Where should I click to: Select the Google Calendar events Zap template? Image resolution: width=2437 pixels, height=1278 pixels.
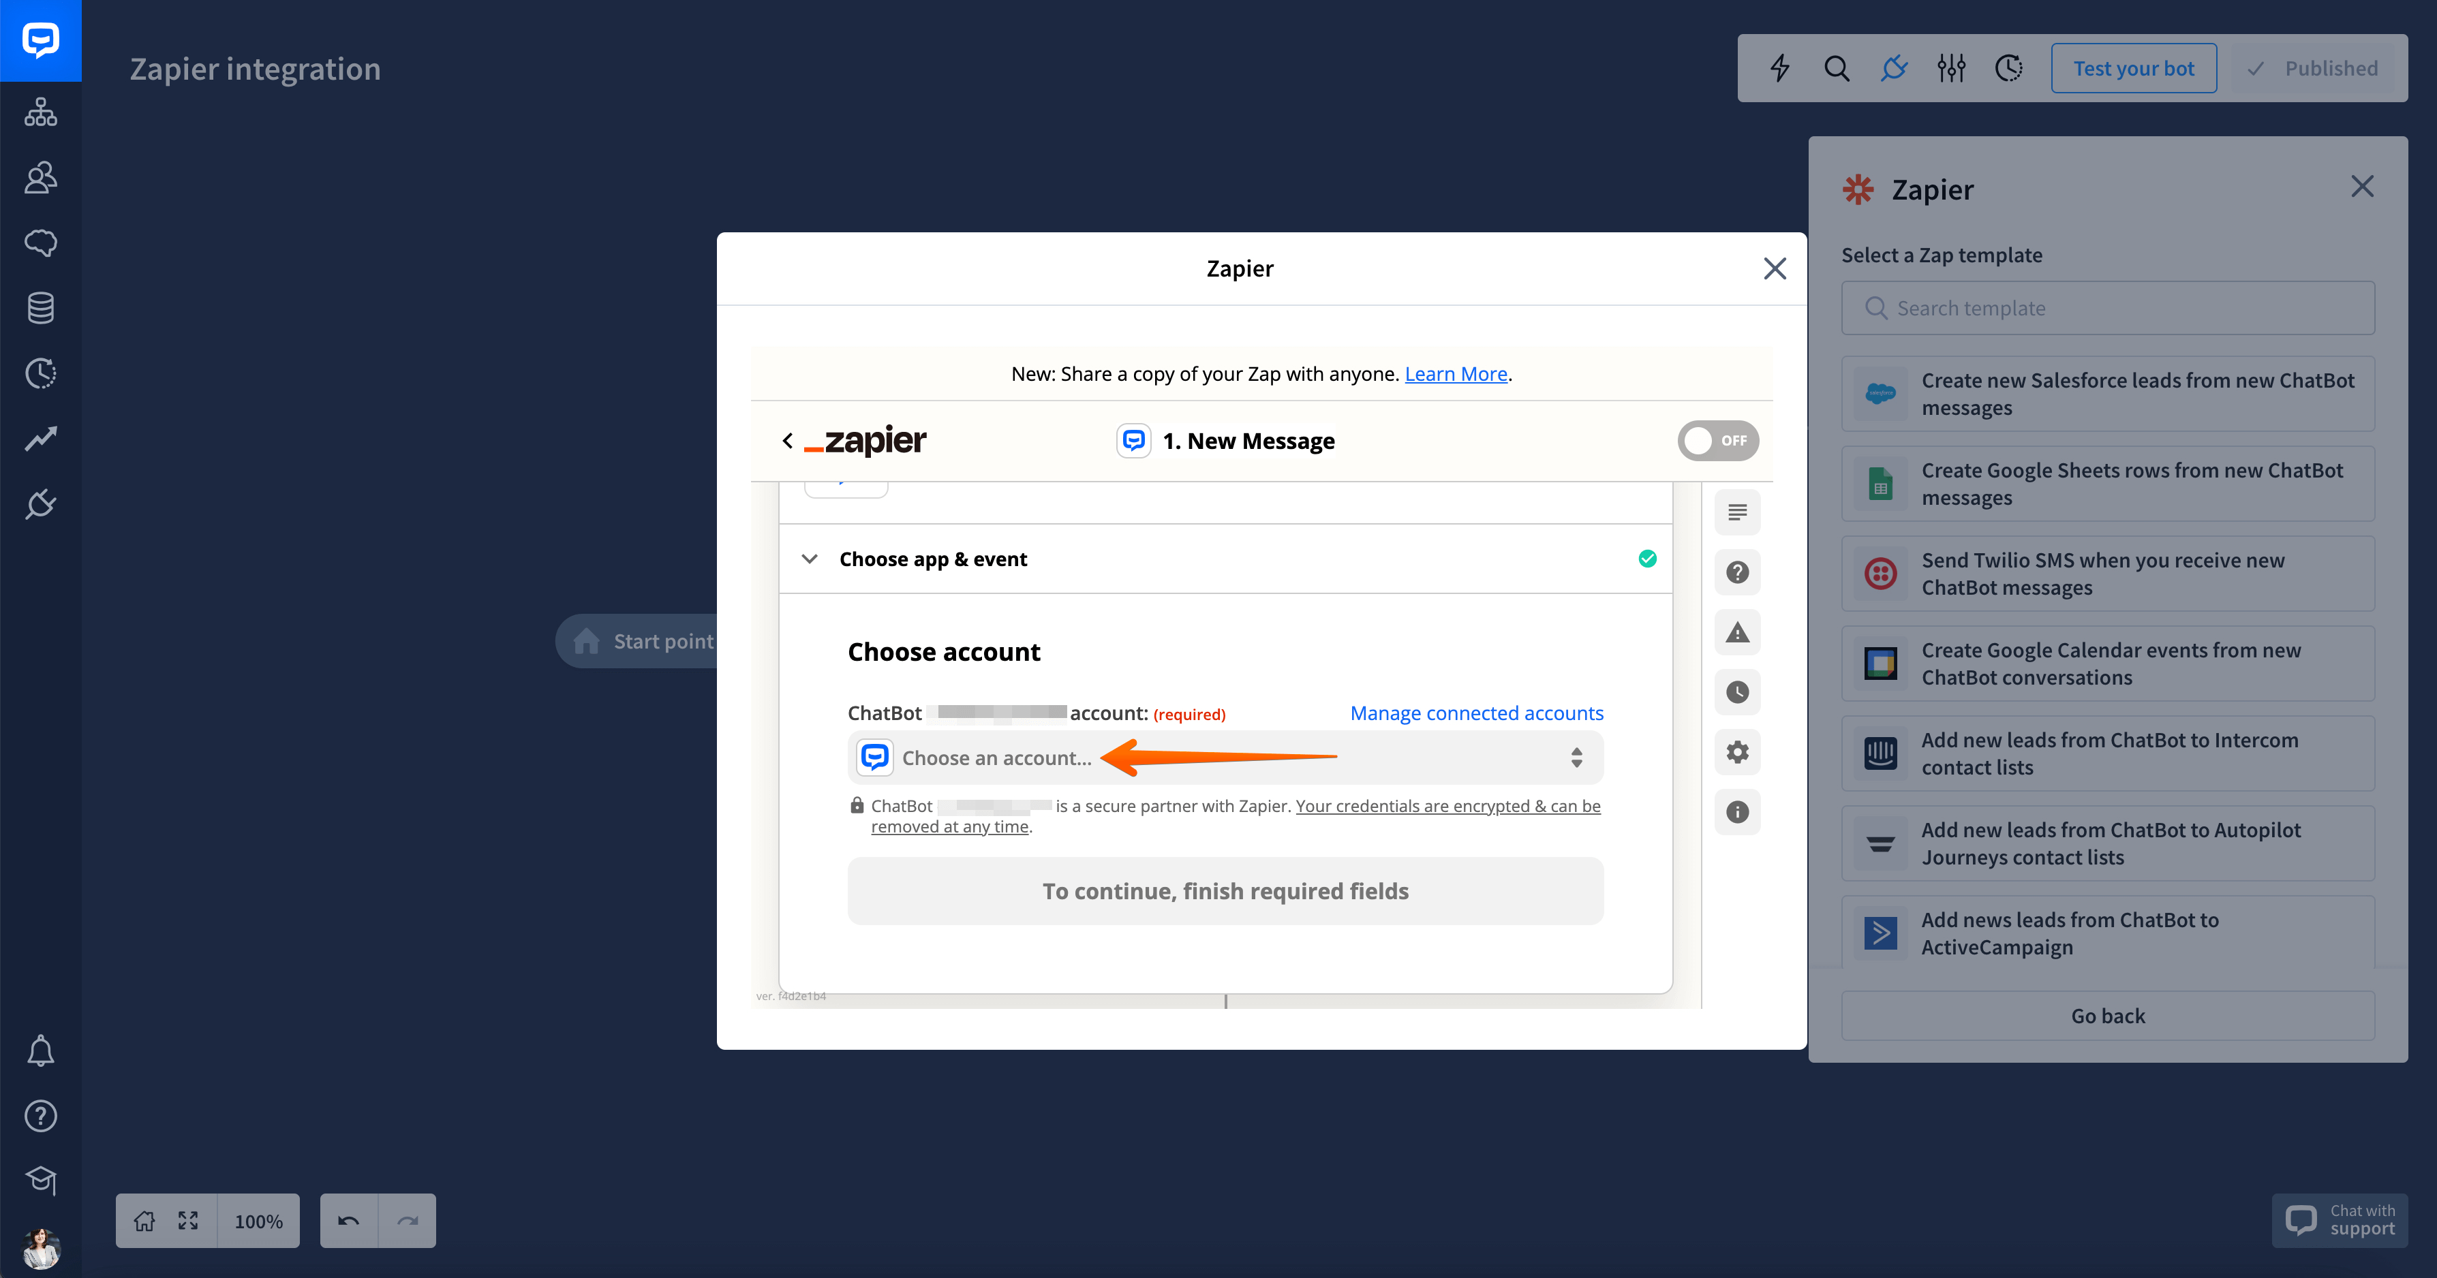[2108, 663]
